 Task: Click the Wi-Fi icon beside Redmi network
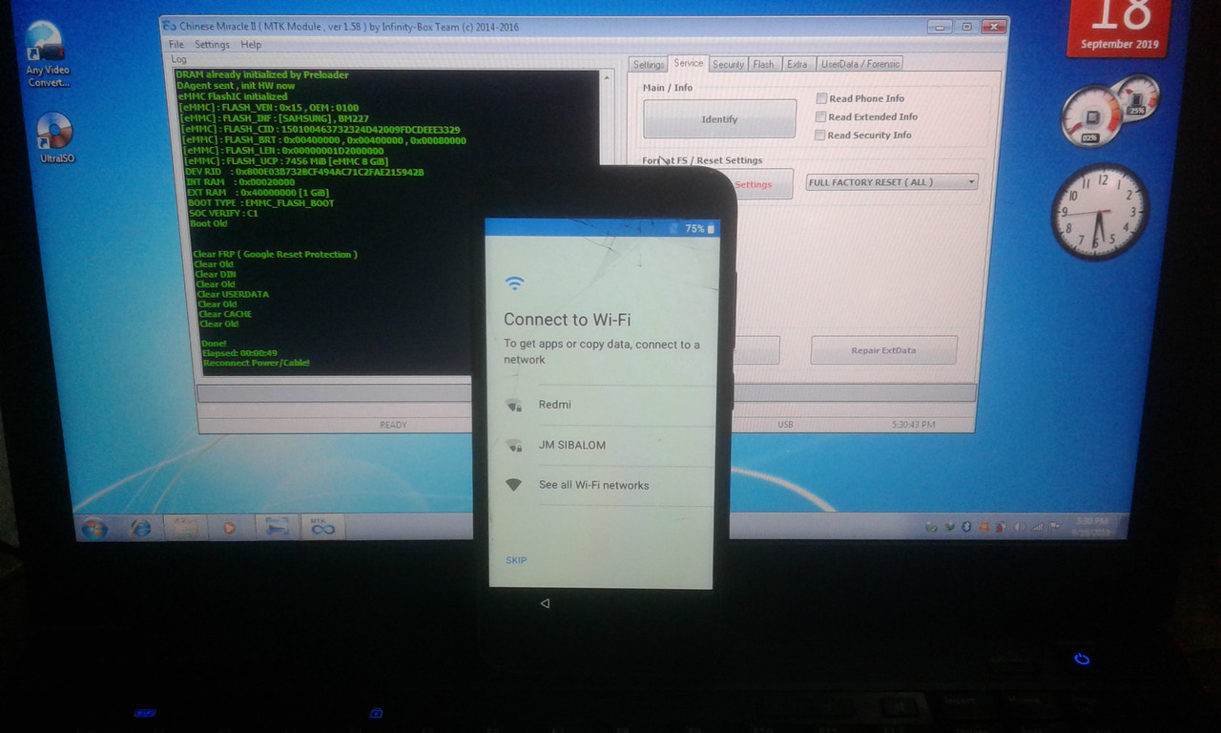pos(514,405)
